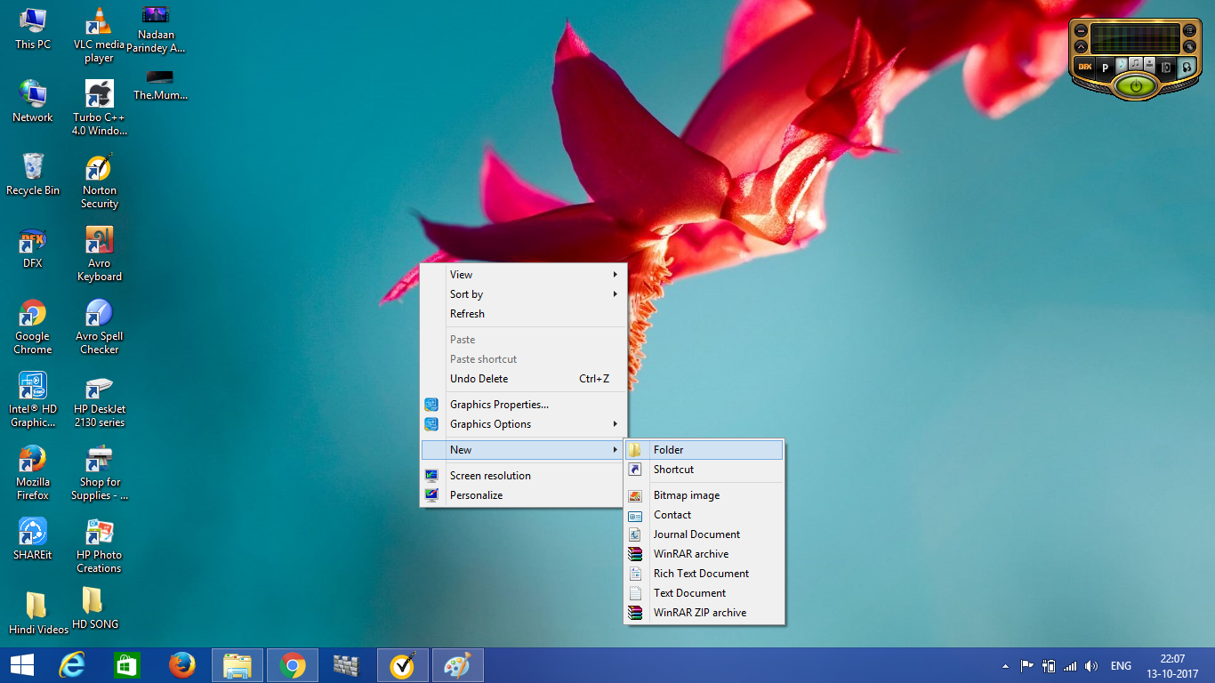Show hidden icons in the system tray

coord(1004,664)
